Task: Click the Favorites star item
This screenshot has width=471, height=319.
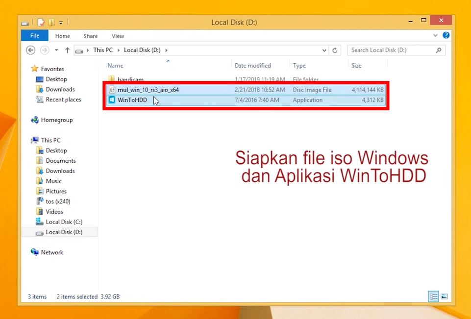Action: pos(48,69)
